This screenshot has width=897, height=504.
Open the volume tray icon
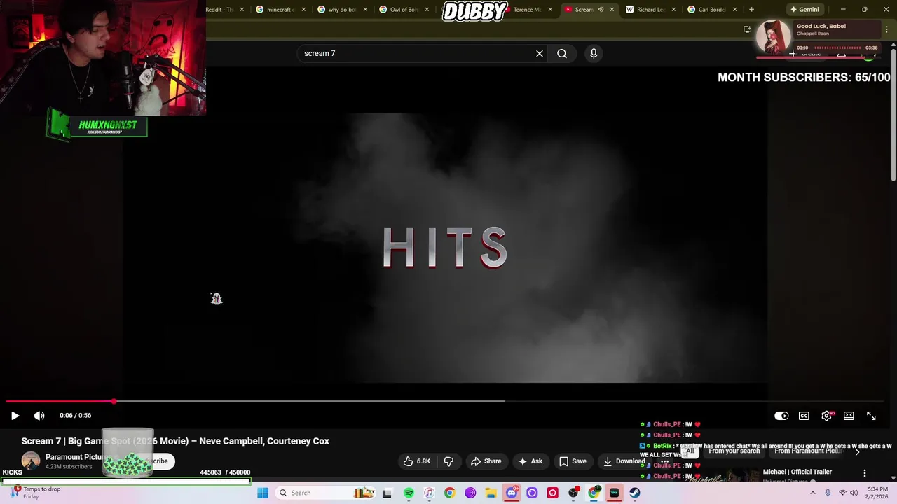tap(854, 493)
